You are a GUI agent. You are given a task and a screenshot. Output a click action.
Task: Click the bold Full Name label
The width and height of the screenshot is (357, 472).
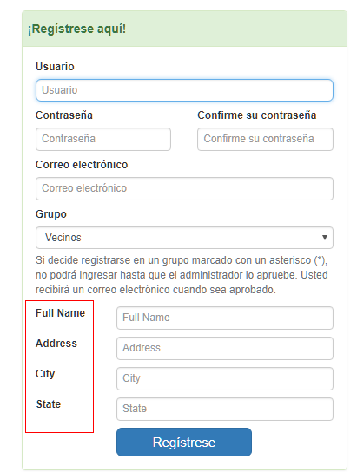(x=60, y=313)
